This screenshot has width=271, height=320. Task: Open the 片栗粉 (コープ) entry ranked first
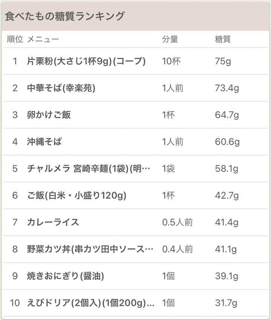pyautogui.click(x=135, y=61)
